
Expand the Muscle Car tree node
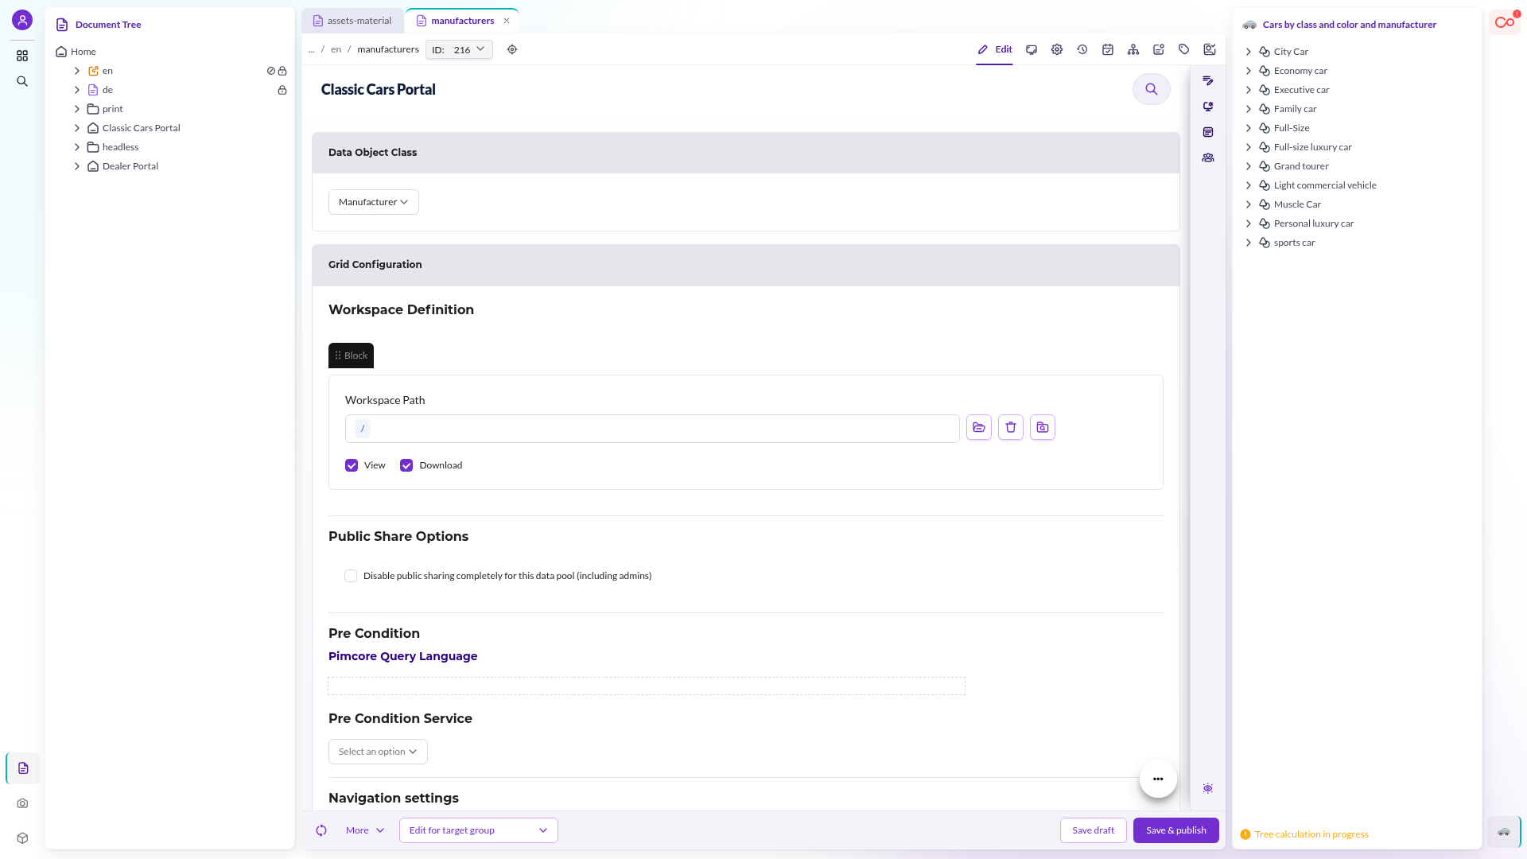click(x=1249, y=204)
